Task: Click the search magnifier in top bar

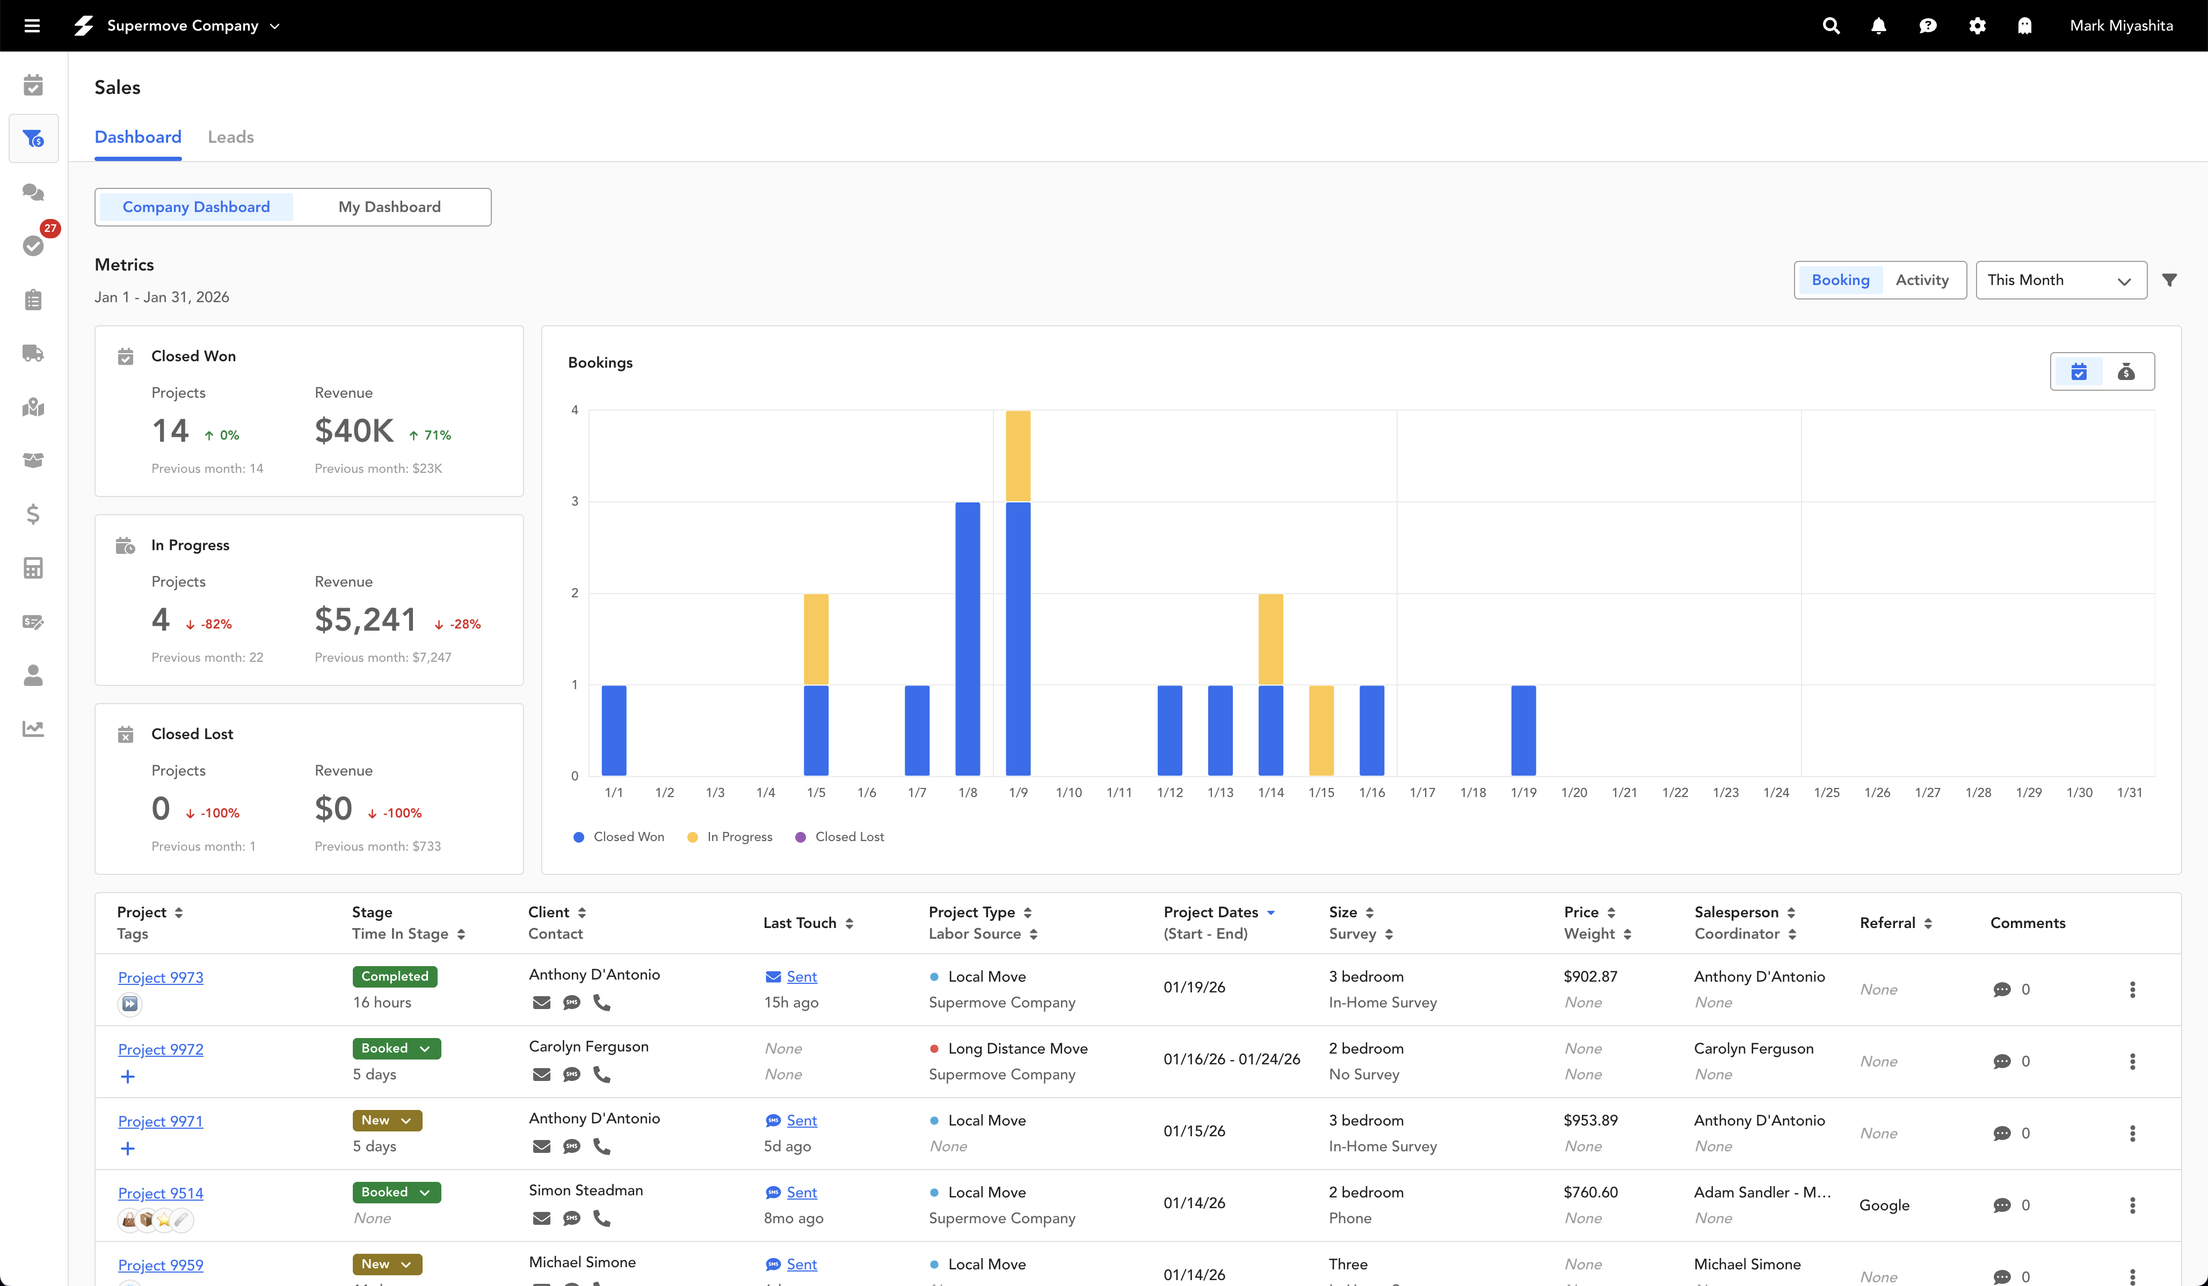Action: click(x=1831, y=25)
